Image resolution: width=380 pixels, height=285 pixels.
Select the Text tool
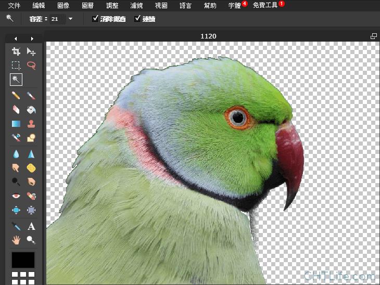pyautogui.click(x=31, y=226)
